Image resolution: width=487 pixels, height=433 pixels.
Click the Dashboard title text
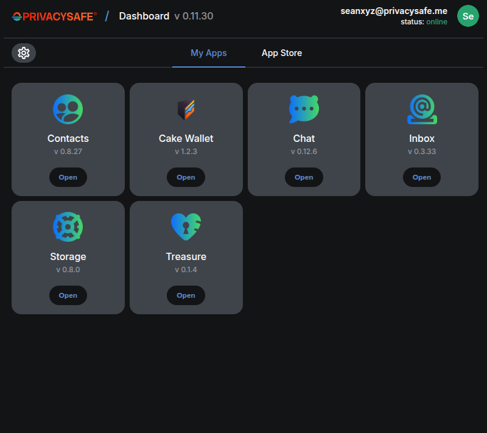(144, 16)
